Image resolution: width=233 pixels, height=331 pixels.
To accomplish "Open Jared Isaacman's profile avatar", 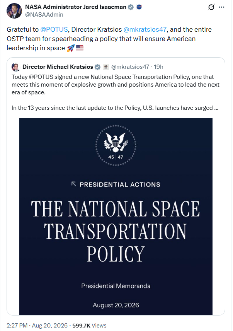I will [x=14, y=11].
